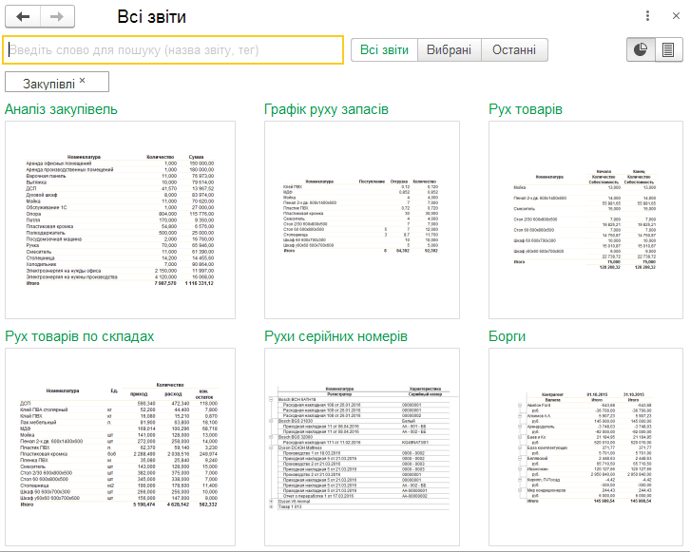This screenshot has height=552, width=690.
Task: Open the Рухи серійних номерів link
Action: [x=335, y=336]
